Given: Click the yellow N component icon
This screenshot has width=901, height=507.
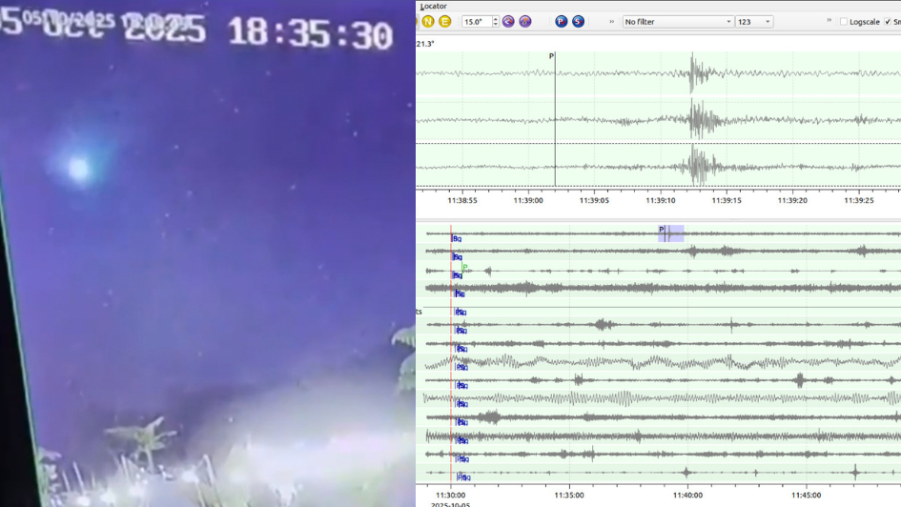Looking at the screenshot, I should click(x=428, y=21).
